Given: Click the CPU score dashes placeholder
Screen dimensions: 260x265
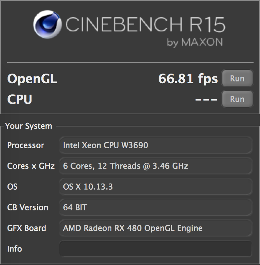Looking at the screenshot, I should tap(206, 100).
